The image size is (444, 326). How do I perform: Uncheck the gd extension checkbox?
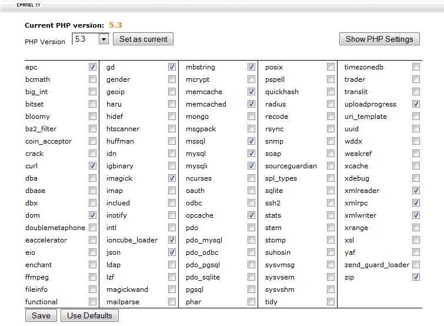[172, 67]
